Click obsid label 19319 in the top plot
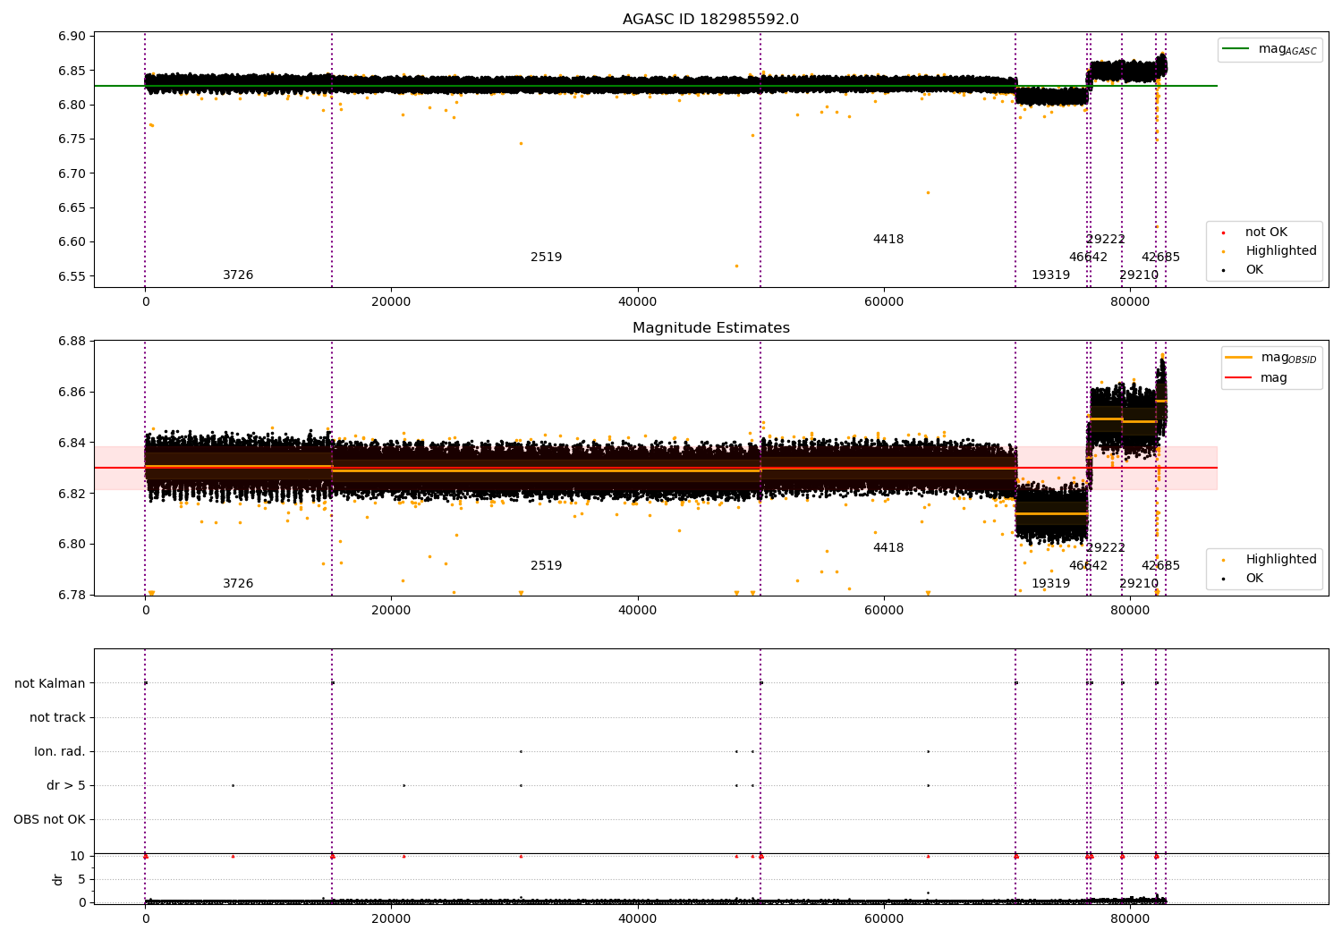This screenshot has height=939, width=1342. click(x=1050, y=275)
